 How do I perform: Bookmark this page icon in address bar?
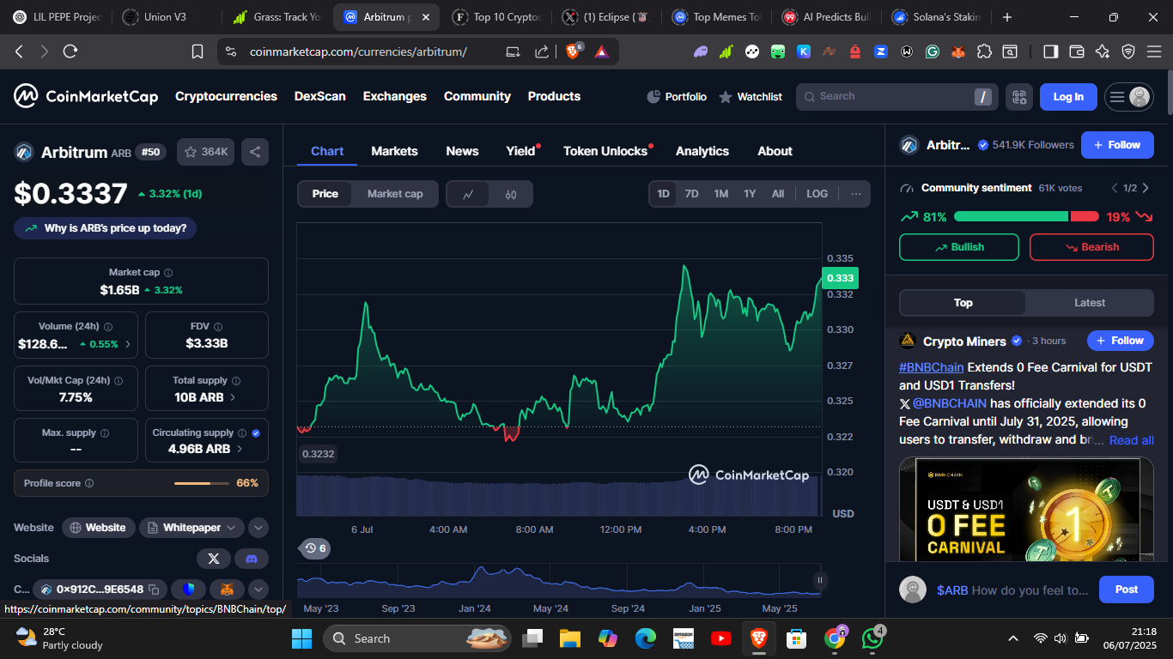198,51
